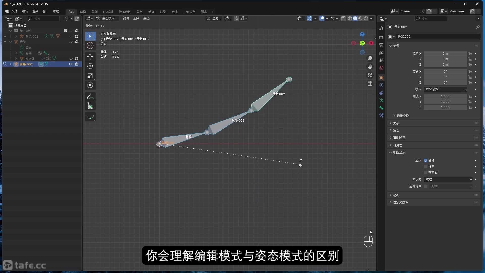The image size is (485, 273).
Task: Expand 骨架.002 in outliner tree
Action: point(11,64)
